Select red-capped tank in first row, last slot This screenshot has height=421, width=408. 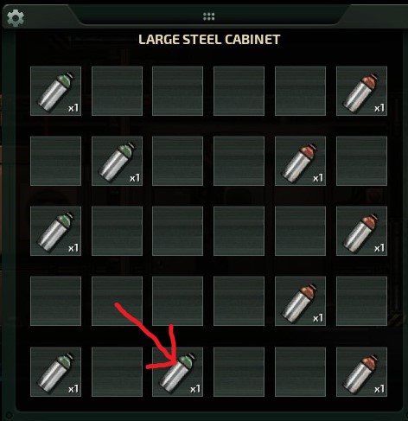[x=361, y=91]
